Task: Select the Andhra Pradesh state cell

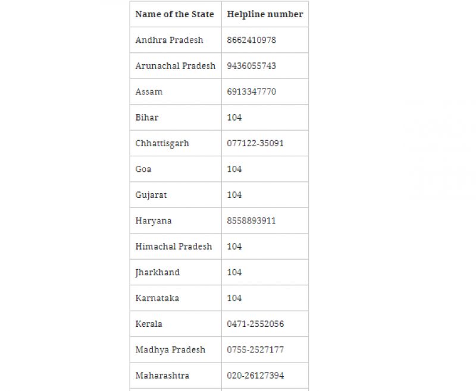Action: (169, 40)
